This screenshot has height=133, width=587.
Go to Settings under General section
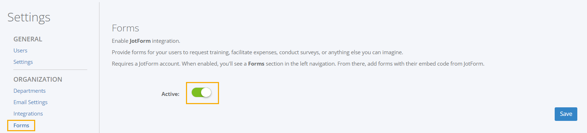(x=23, y=62)
